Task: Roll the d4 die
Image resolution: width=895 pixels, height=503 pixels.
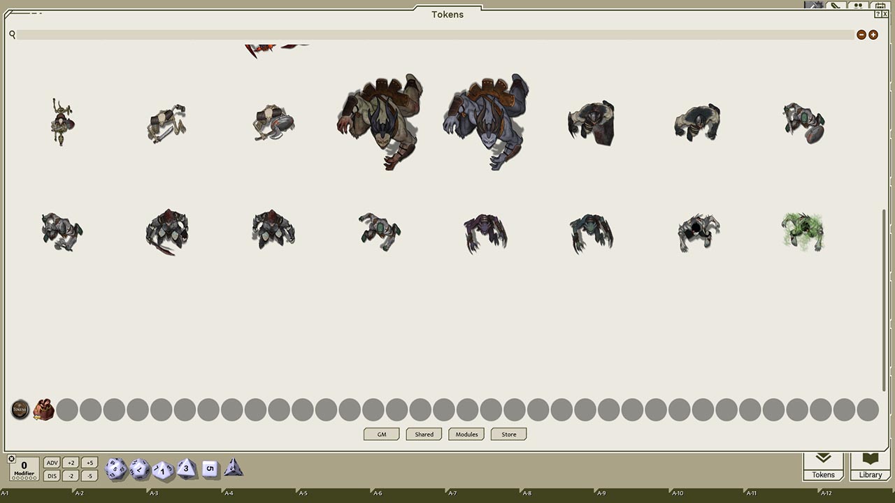Action: point(234,468)
